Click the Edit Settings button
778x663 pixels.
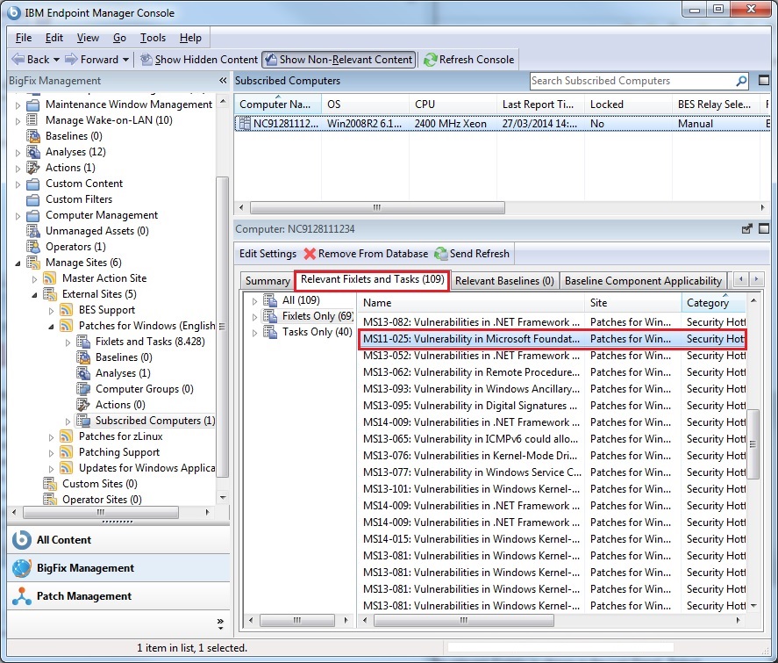268,254
